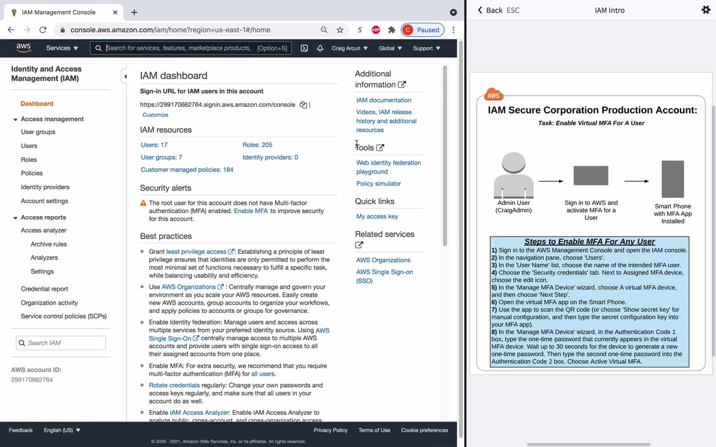This screenshot has width=716, height=447.
Task: Click the IAM dashboard vertical scrollbar
Action: (x=445, y=155)
